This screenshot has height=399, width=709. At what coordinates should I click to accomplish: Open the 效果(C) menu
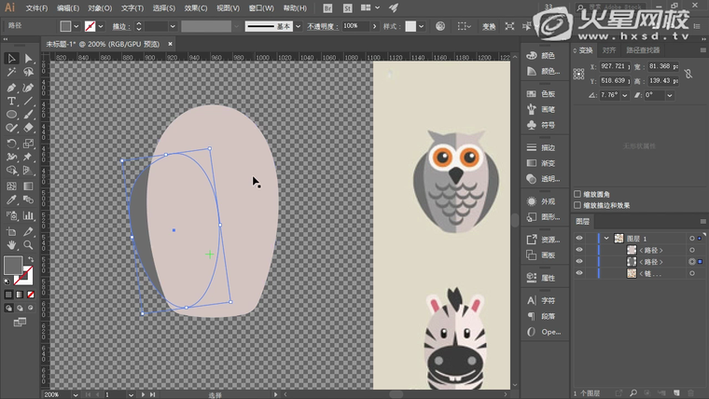(196, 7)
